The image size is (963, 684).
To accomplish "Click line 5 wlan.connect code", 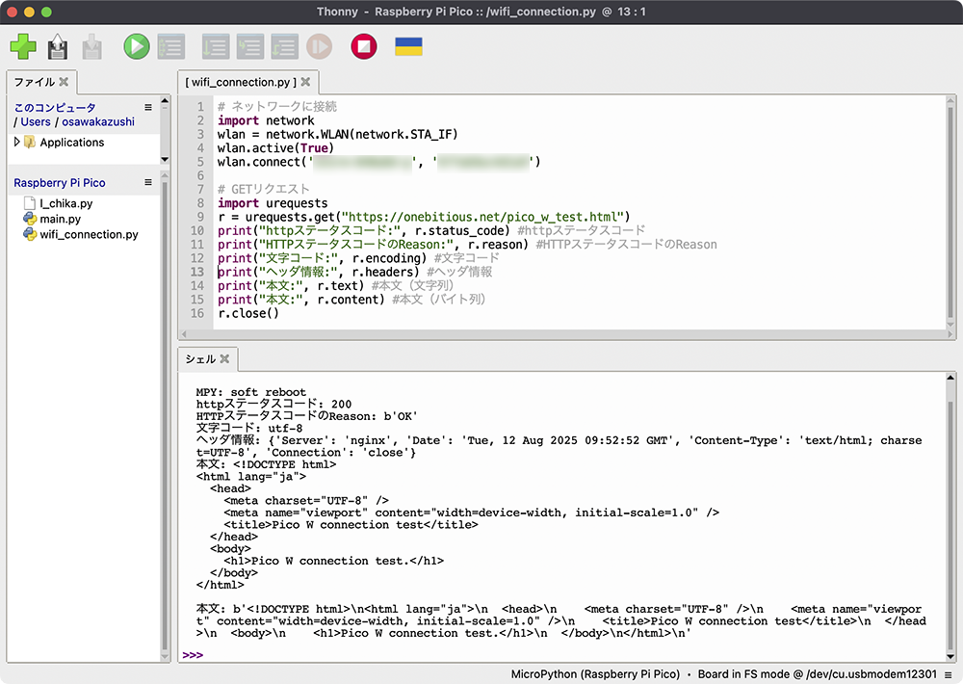I will 378,162.
